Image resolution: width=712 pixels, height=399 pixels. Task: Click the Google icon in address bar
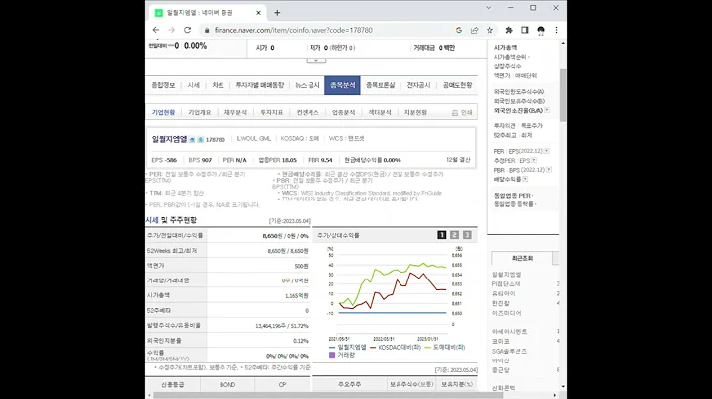[459, 30]
